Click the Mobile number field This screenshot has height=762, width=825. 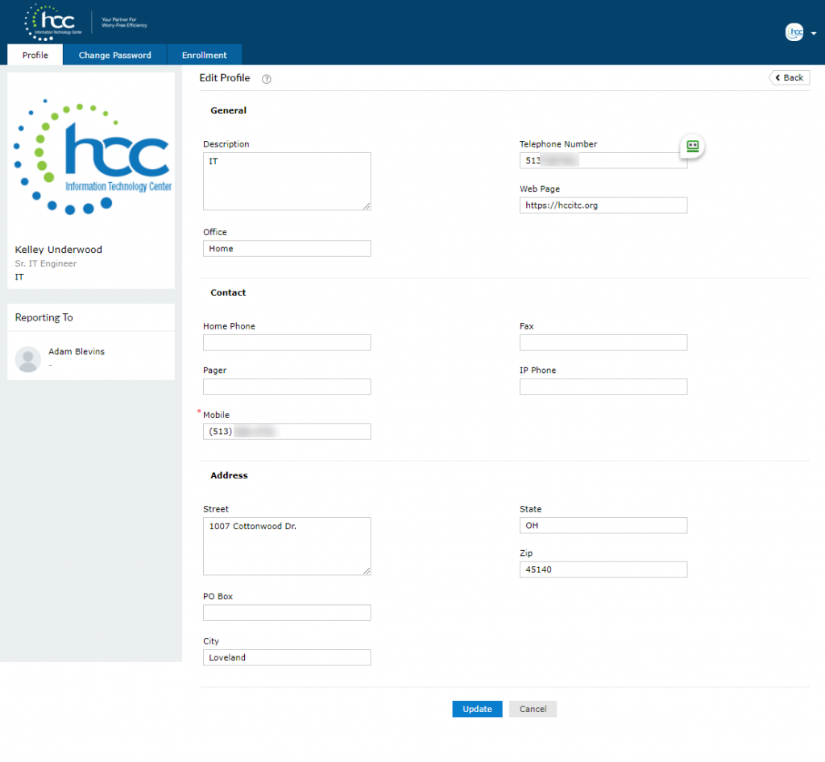pyautogui.click(x=287, y=431)
